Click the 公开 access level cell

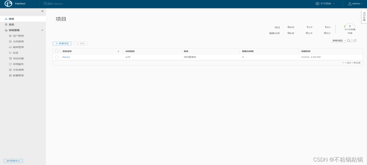click(128, 57)
